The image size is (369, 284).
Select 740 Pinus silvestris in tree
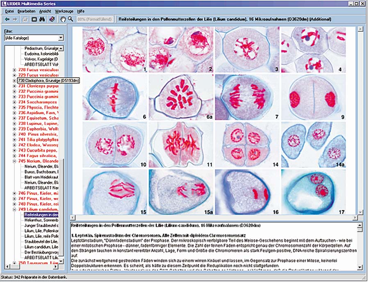pos(38,134)
